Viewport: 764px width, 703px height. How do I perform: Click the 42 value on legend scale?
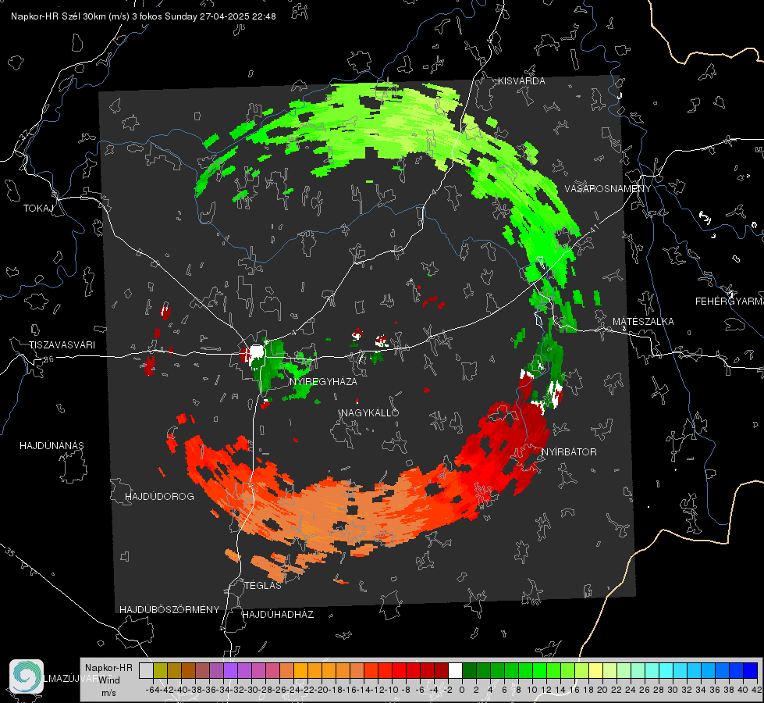(756, 690)
